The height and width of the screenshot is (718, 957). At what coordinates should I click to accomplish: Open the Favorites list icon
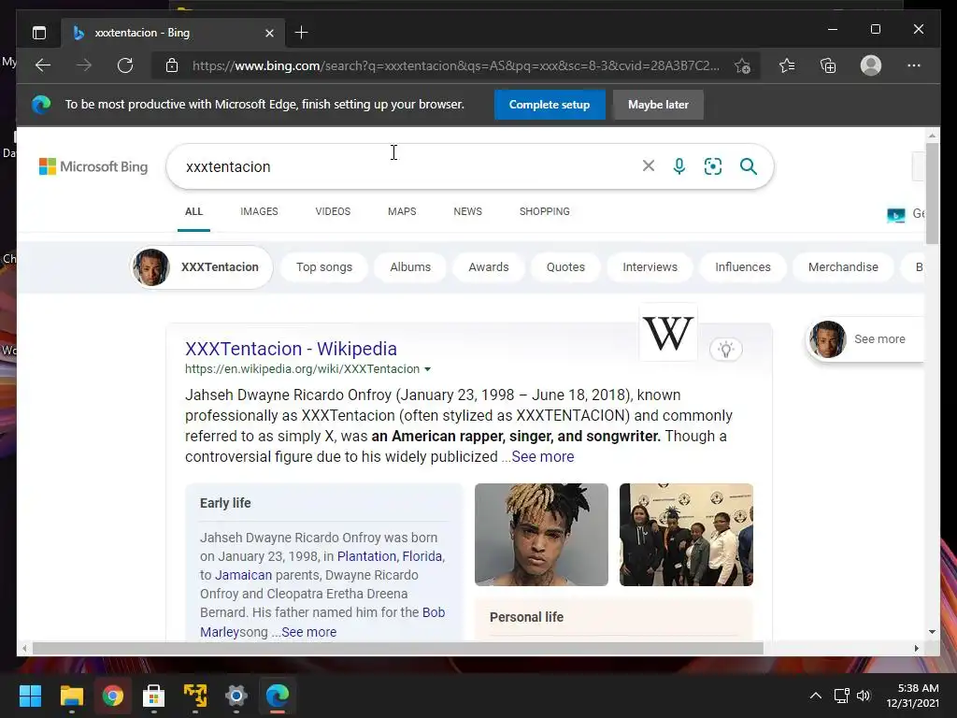coord(787,65)
